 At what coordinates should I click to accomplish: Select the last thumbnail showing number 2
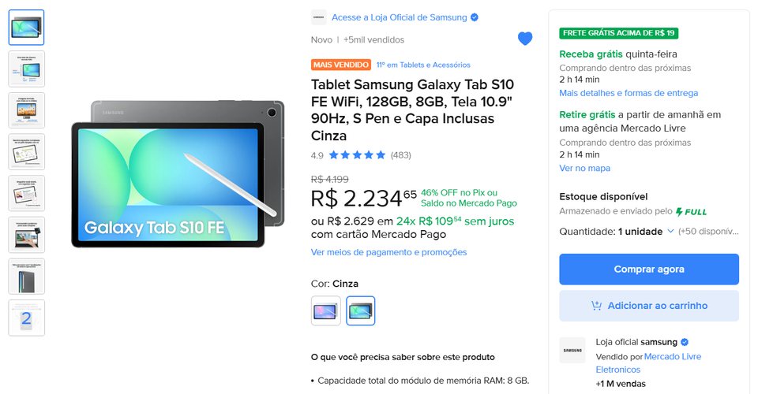[x=27, y=318]
